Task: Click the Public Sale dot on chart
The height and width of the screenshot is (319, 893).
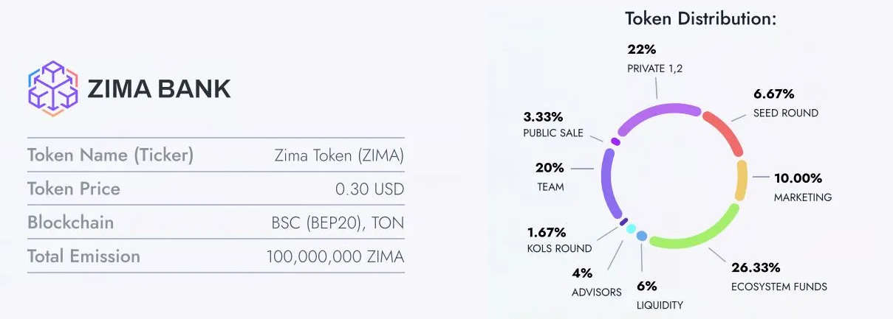Action: (615, 141)
